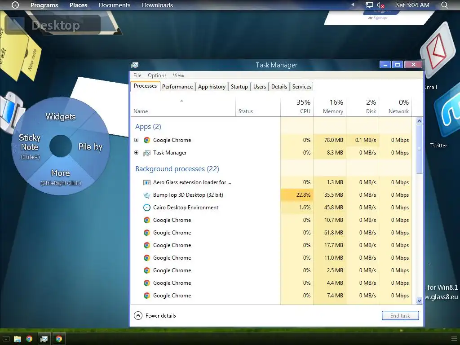The image size is (460, 345).
Task: Click the End task button
Action: point(400,316)
